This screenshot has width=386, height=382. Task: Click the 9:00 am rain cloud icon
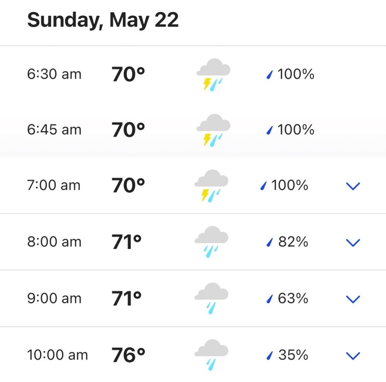(211, 298)
